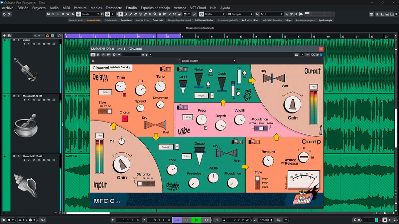Click the Reverb Decay triangle slider
This screenshot has width=399, height=224.
tap(199, 157)
